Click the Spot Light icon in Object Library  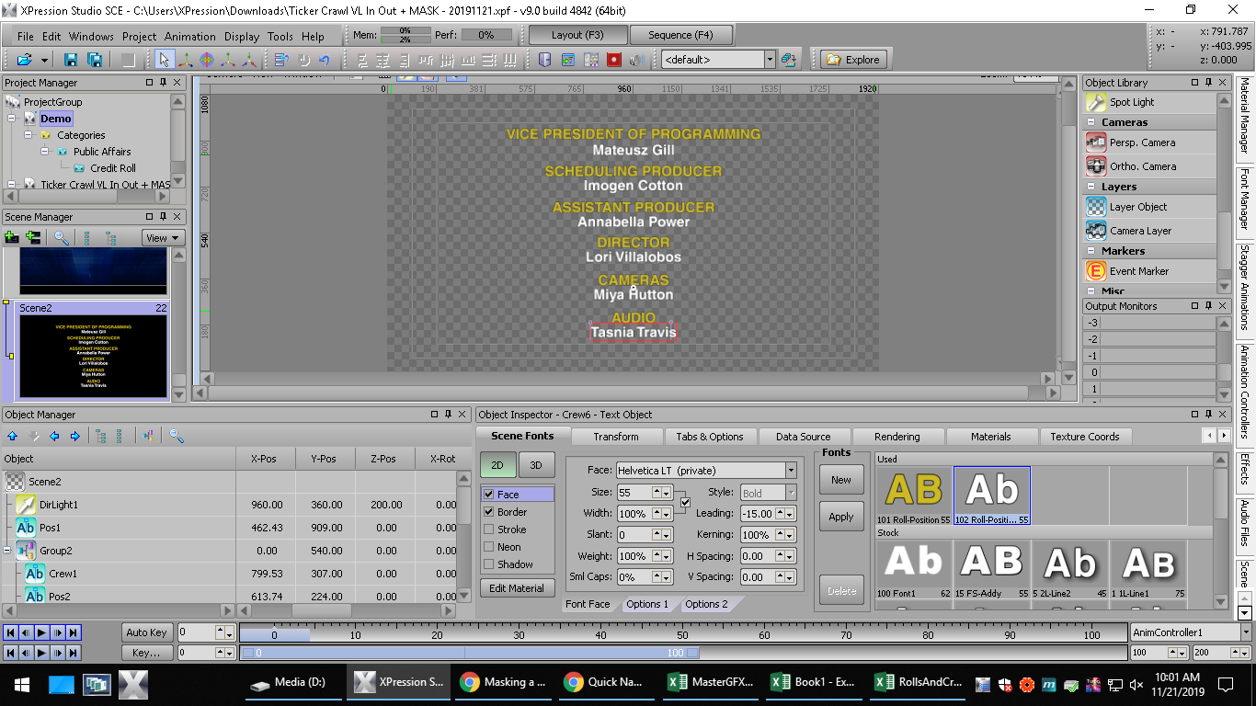click(1096, 102)
